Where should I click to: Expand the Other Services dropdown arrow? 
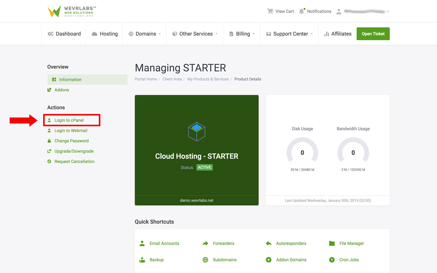pos(216,34)
